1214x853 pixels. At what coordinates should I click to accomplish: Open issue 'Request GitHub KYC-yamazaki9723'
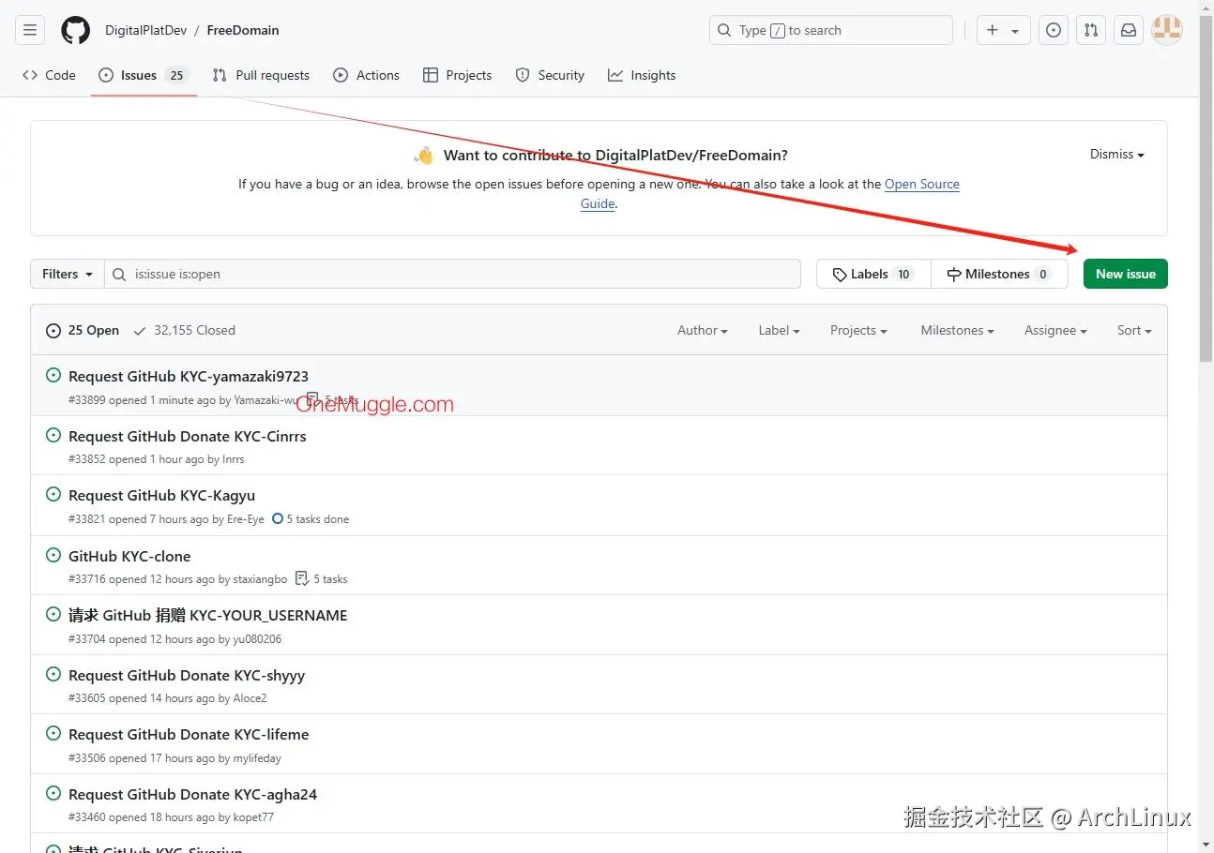click(189, 376)
